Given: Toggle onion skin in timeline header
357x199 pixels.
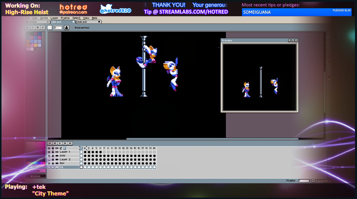Looking at the screenshot, I should click(65, 148).
